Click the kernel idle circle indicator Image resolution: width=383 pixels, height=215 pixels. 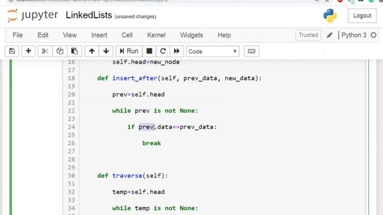pyautogui.click(x=373, y=35)
